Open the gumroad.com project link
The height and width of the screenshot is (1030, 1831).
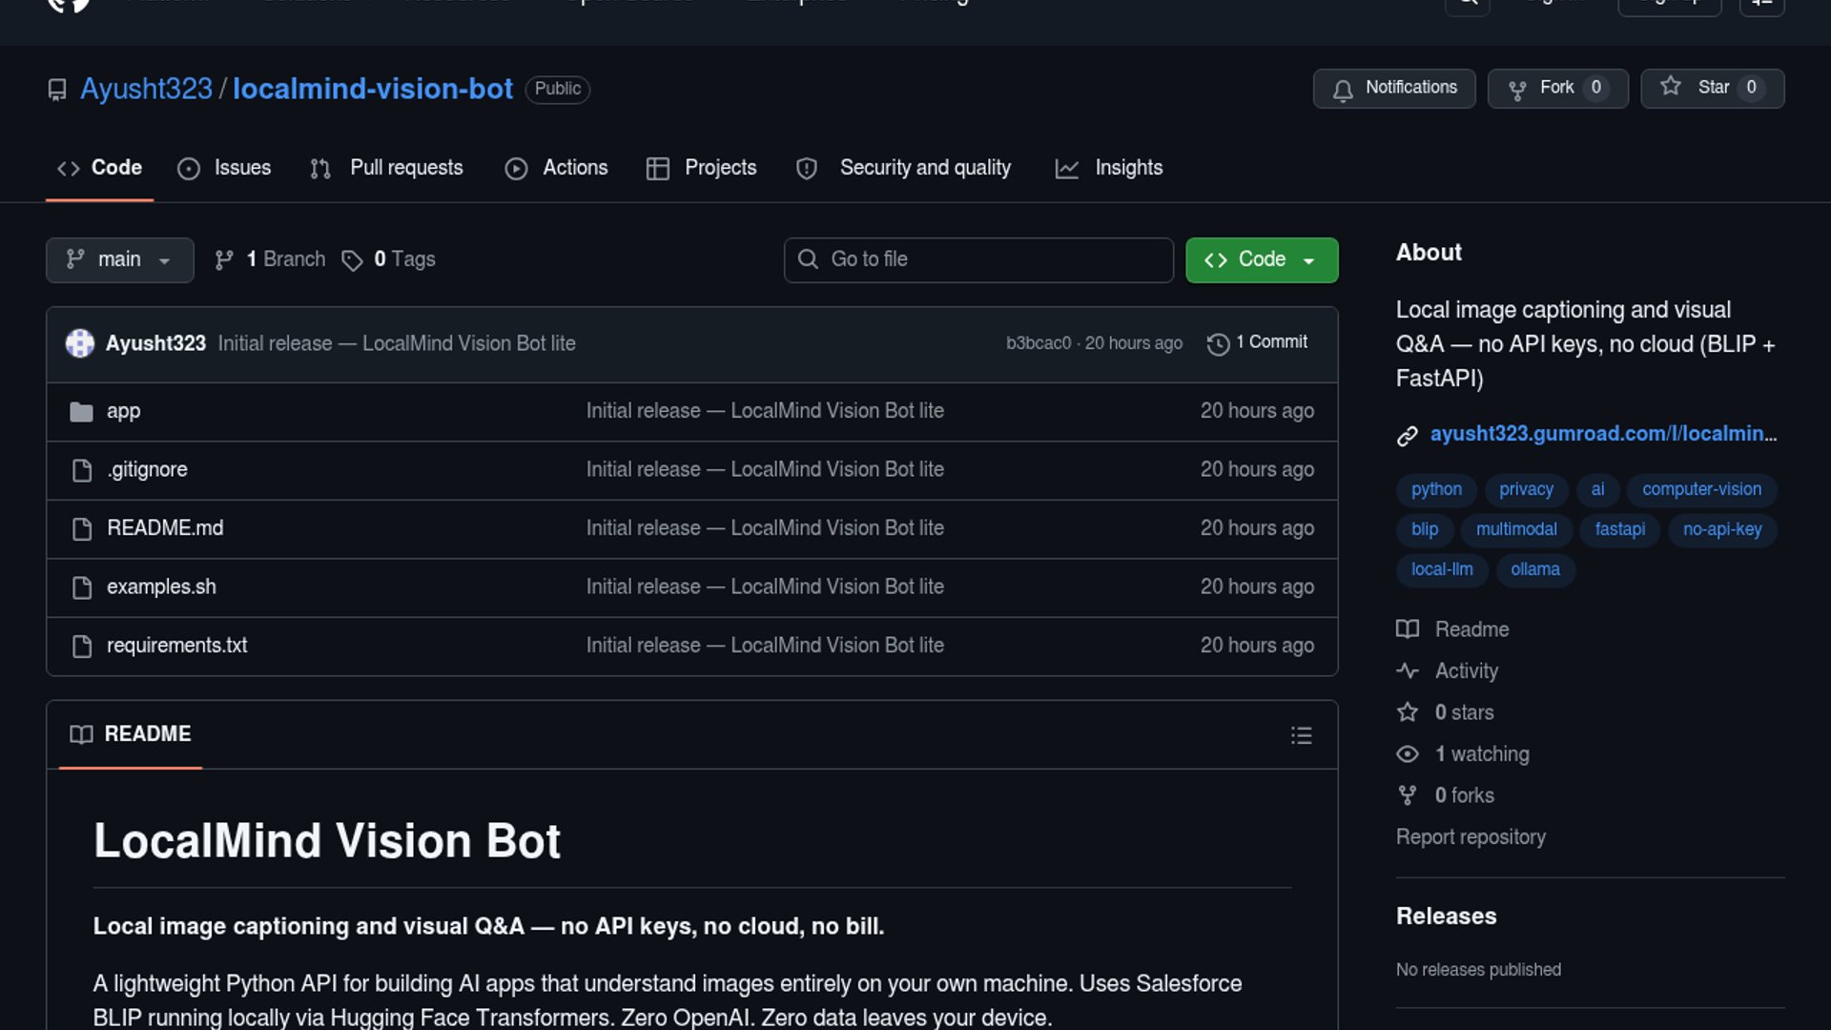tap(1602, 434)
